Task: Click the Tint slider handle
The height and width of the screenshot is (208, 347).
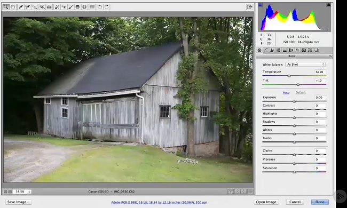Action: coord(298,84)
